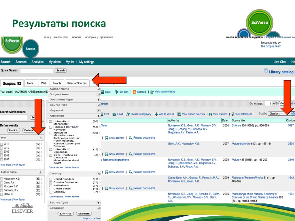295x221 pixels.
Task: Show abstract icon for the 2005 Nature article
Action: tap(107, 172)
